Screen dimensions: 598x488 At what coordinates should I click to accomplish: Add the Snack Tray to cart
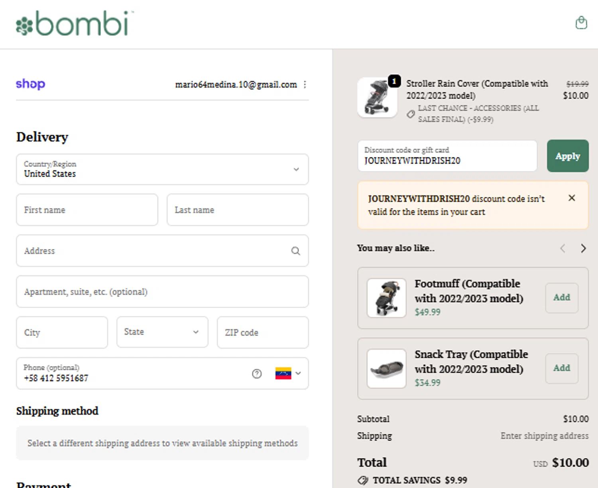pos(562,368)
